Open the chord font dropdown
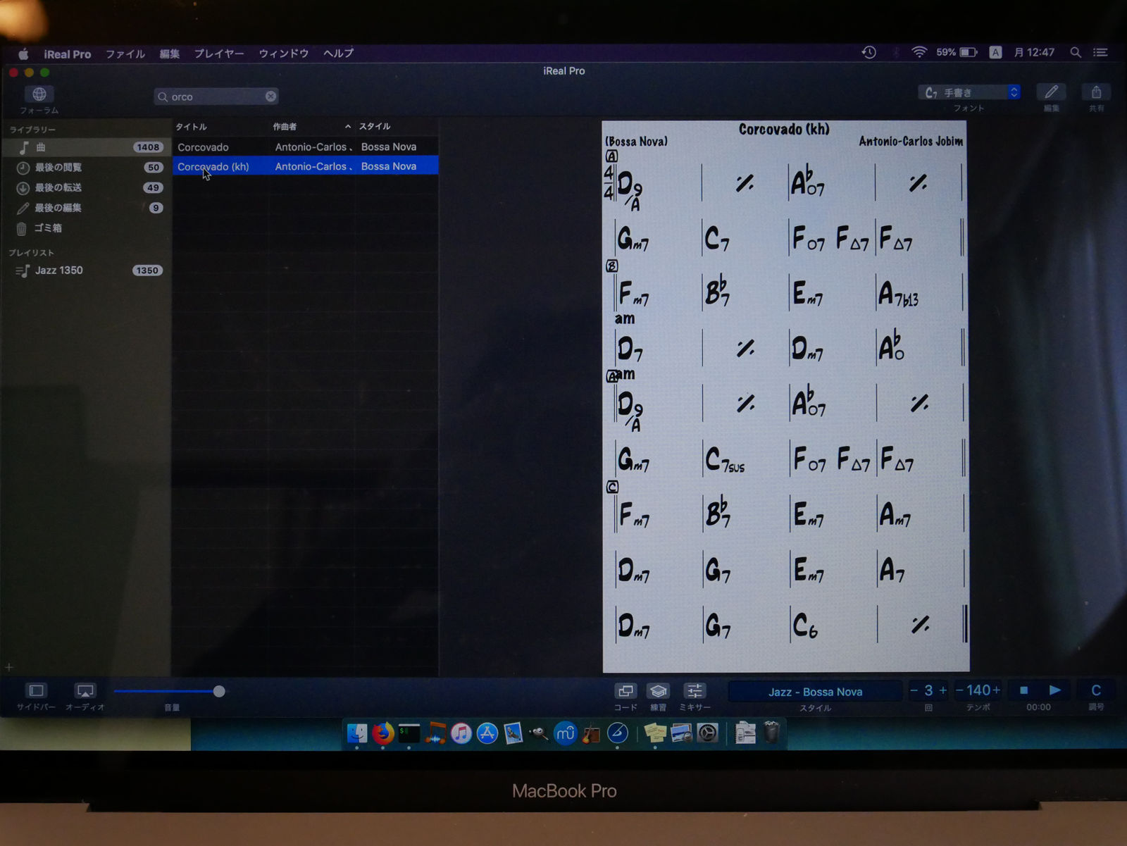Screen dimensions: 1127x846 [969, 92]
